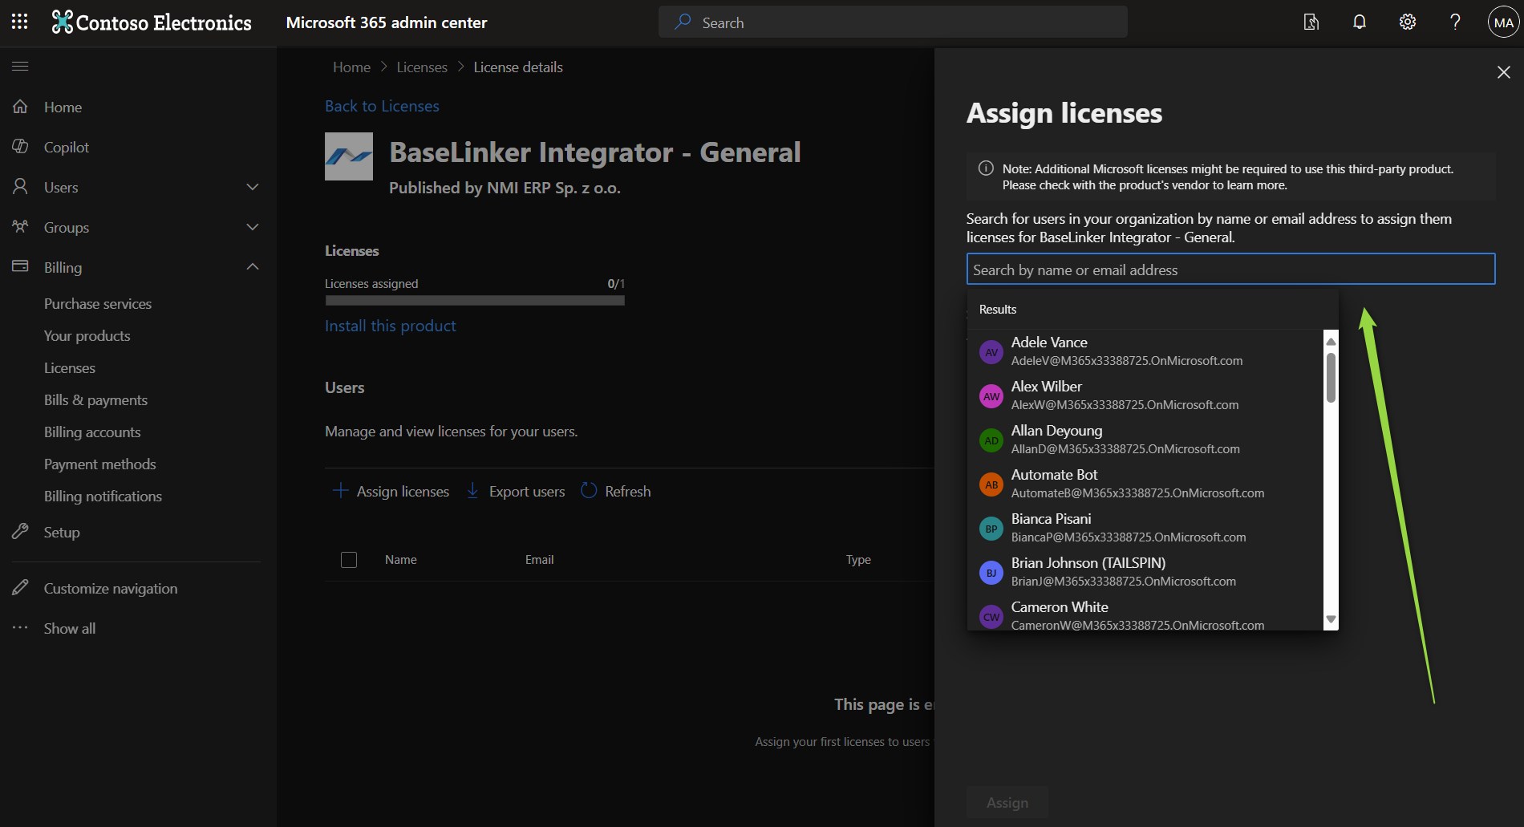Open Purchase services in Billing menu
The width and height of the screenshot is (1524, 827).
pyautogui.click(x=98, y=304)
